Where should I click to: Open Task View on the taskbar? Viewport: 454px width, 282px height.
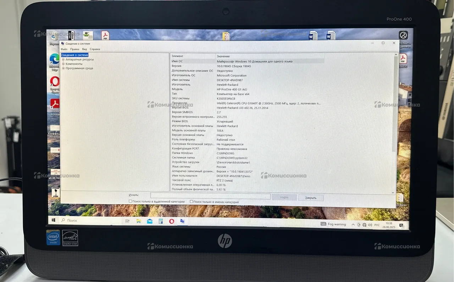(127, 221)
